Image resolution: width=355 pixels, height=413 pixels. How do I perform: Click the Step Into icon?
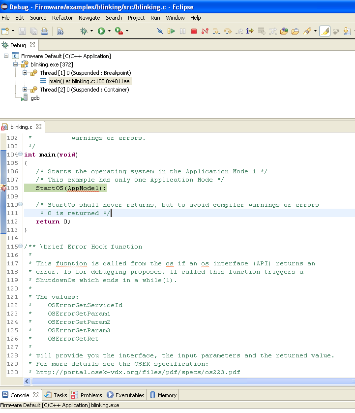[216, 32]
